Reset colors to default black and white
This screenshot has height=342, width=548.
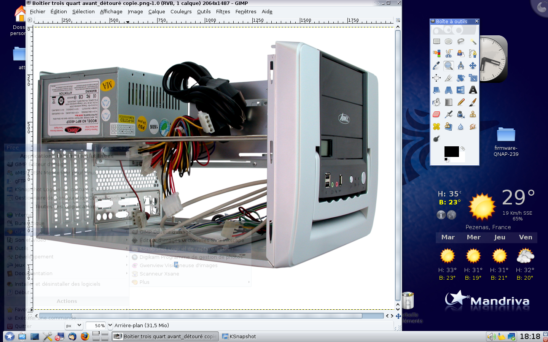click(x=446, y=160)
